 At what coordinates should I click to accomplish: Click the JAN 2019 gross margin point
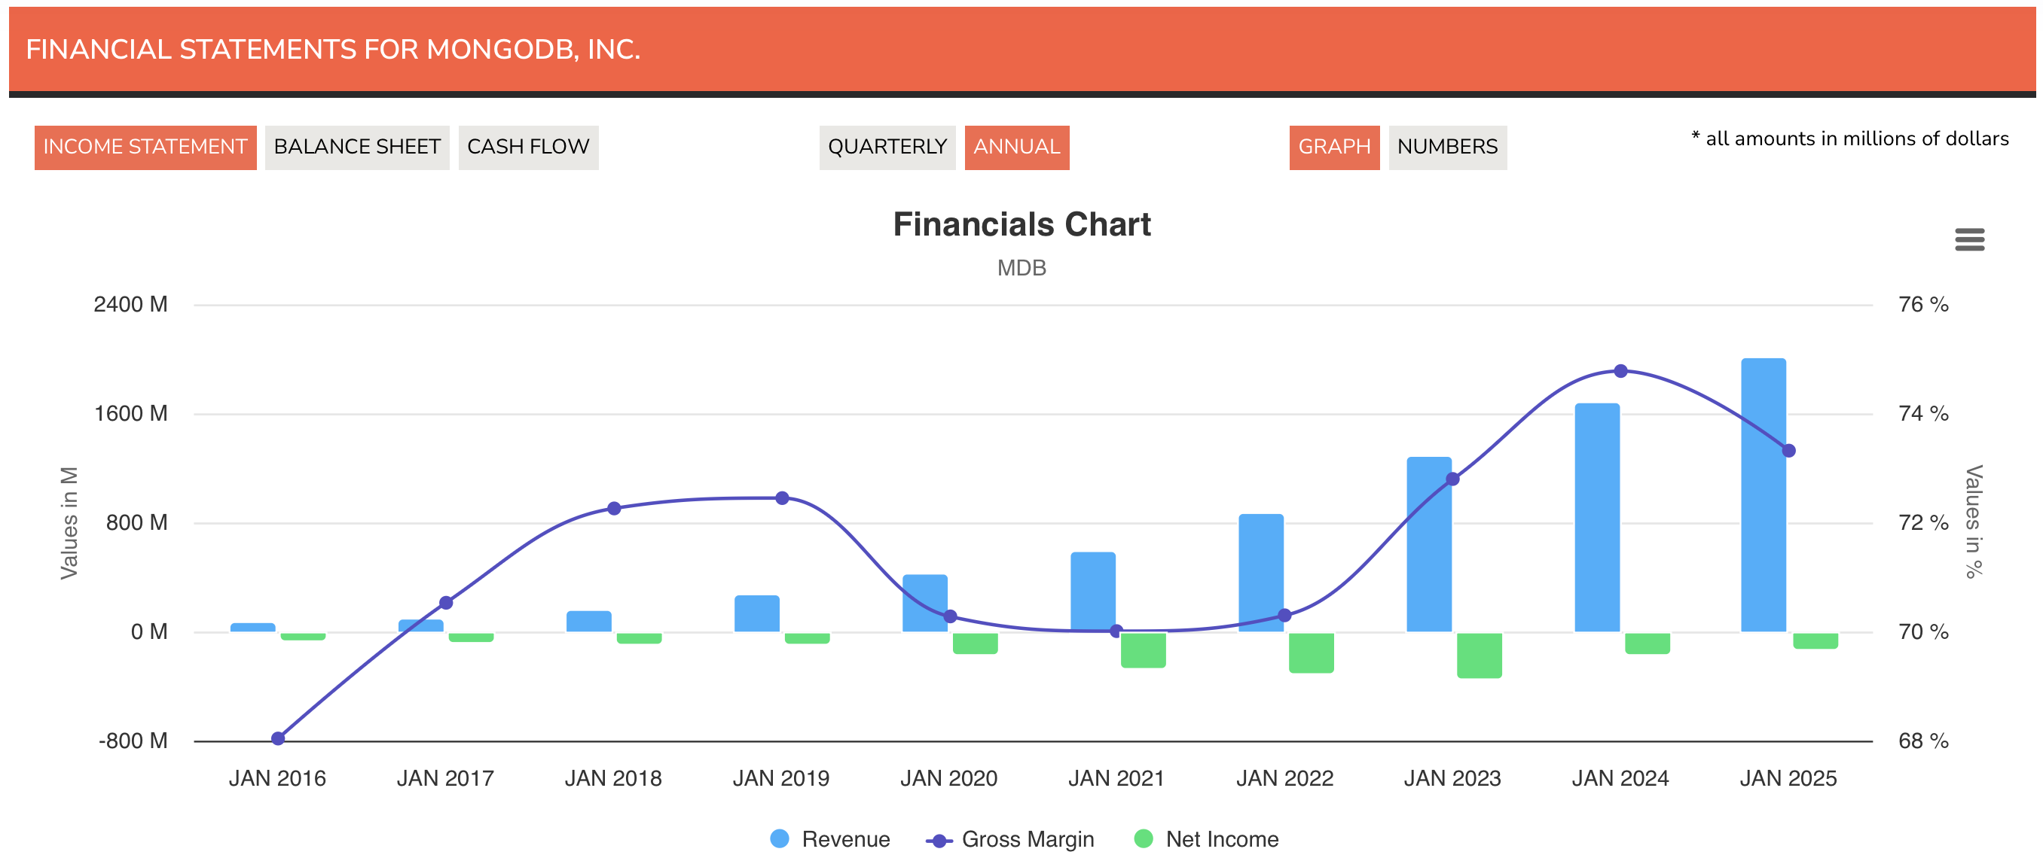tap(781, 497)
